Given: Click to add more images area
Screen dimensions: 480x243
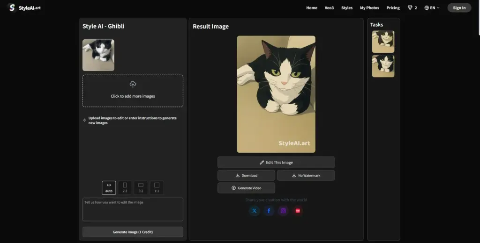Looking at the screenshot, I should coord(133,91).
